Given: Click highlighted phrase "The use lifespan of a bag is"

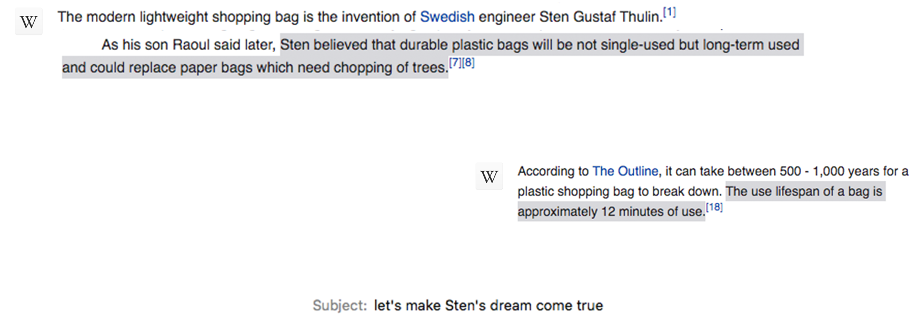Looking at the screenshot, I should coord(804,191).
